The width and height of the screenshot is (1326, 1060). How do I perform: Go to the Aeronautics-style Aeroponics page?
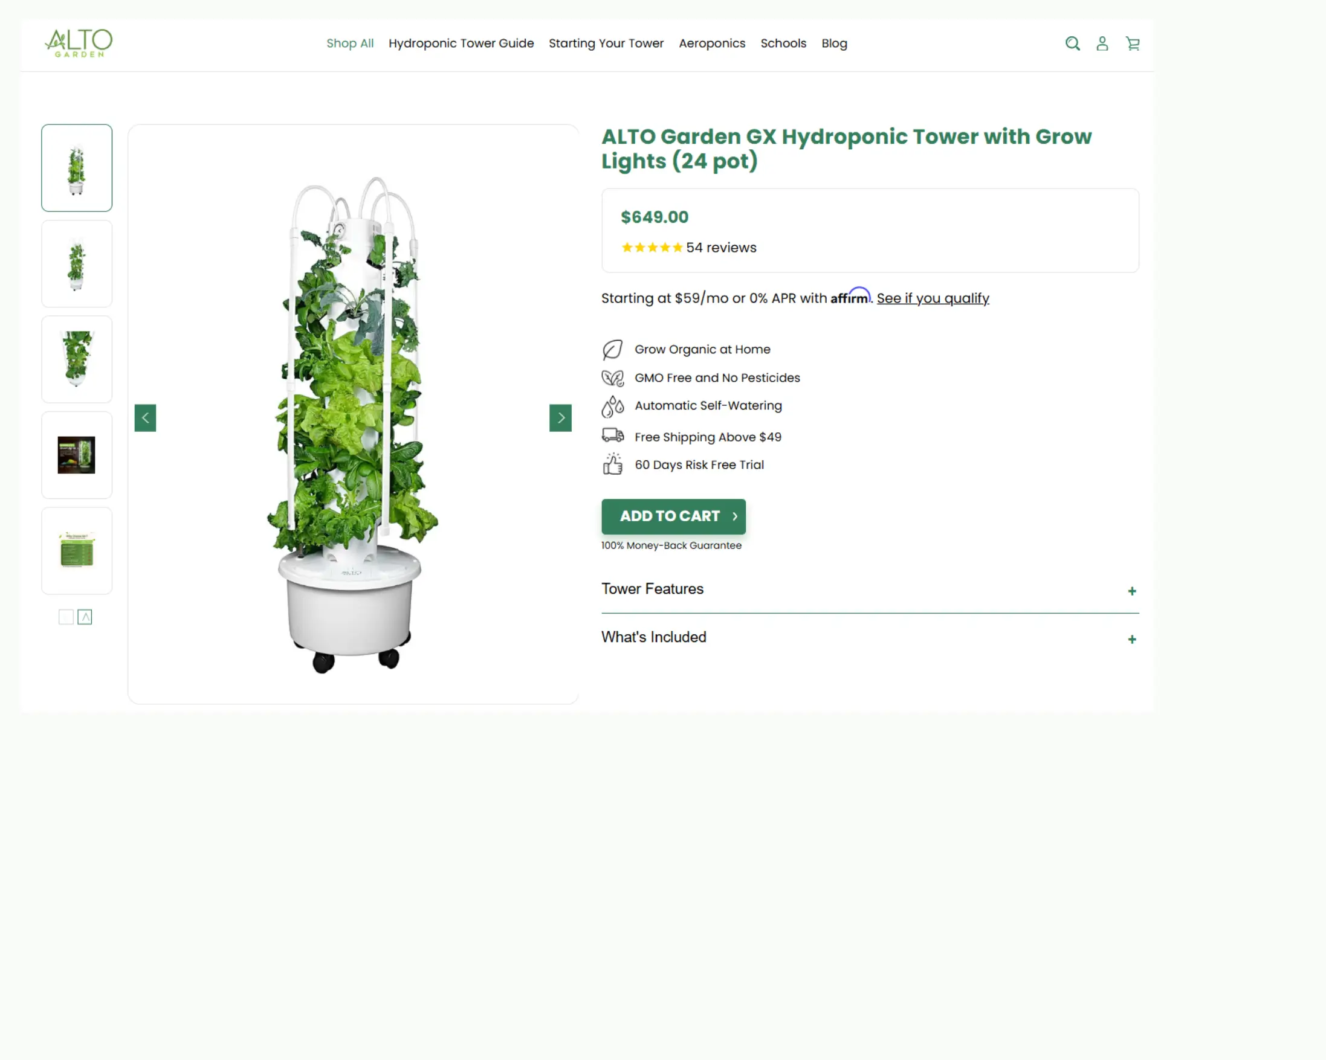(711, 43)
